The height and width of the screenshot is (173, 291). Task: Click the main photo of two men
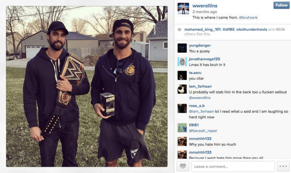[87, 86]
